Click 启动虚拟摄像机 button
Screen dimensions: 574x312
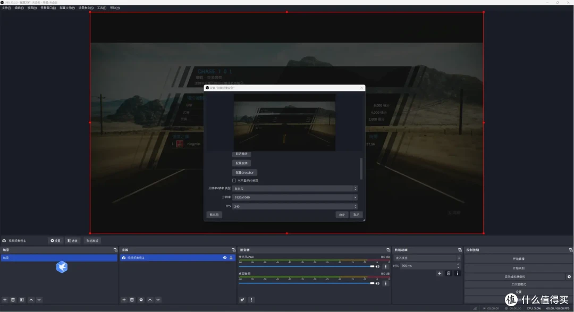(x=514, y=277)
